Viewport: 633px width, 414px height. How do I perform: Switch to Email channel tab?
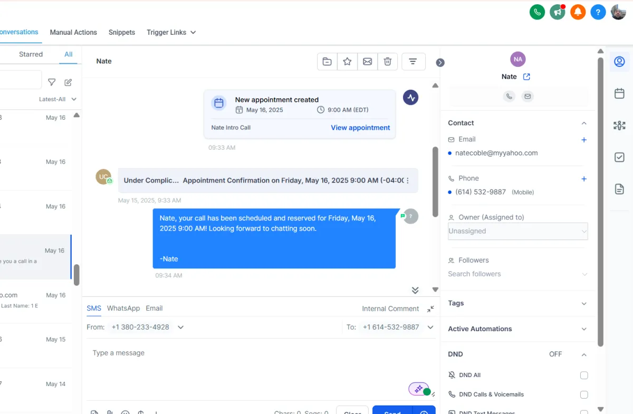(x=154, y=309)
